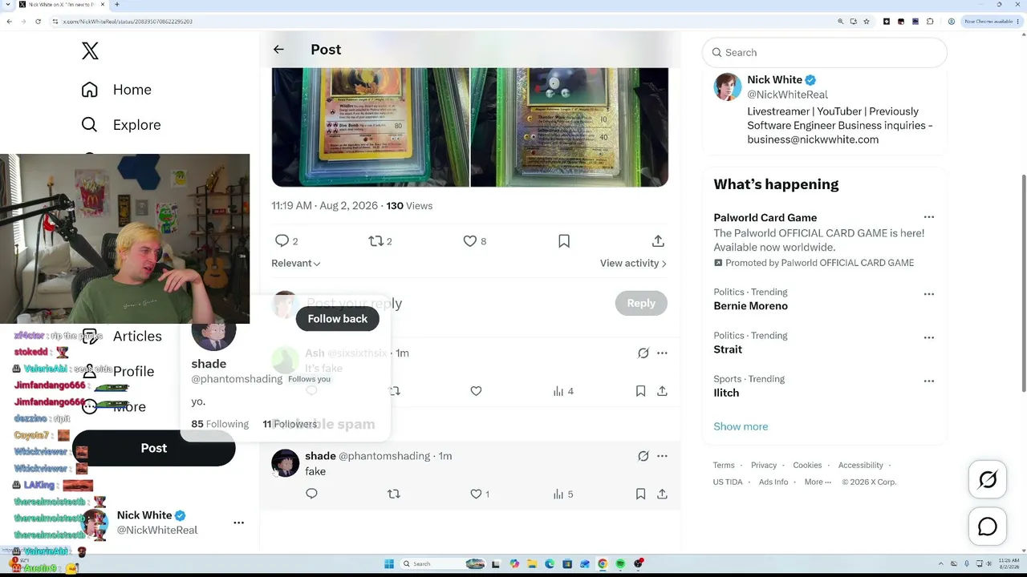This screenshot has height=577, width=1027.
Task: Open the Privacy footer link
Action: click(764, 466)
